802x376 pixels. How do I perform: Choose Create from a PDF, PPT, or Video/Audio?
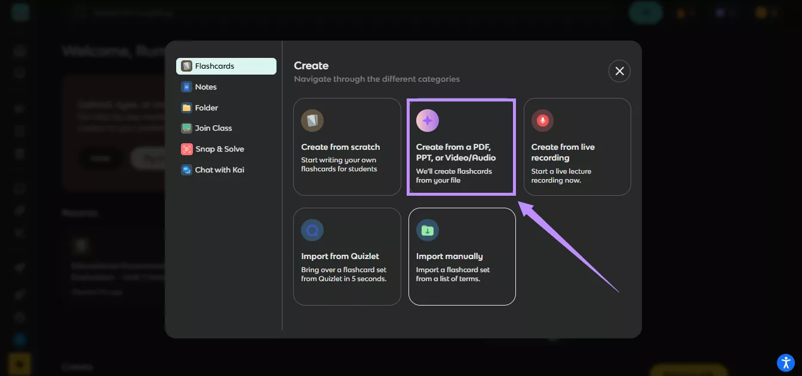tap(461, 147)
